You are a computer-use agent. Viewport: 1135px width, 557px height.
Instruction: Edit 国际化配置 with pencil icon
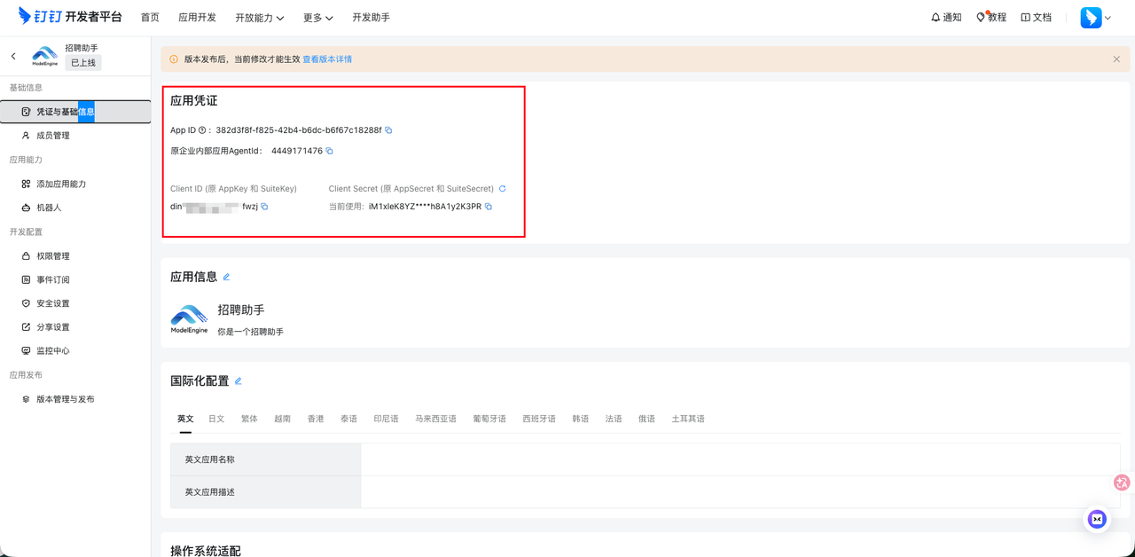pyautogui.click(x=238, y=381)
